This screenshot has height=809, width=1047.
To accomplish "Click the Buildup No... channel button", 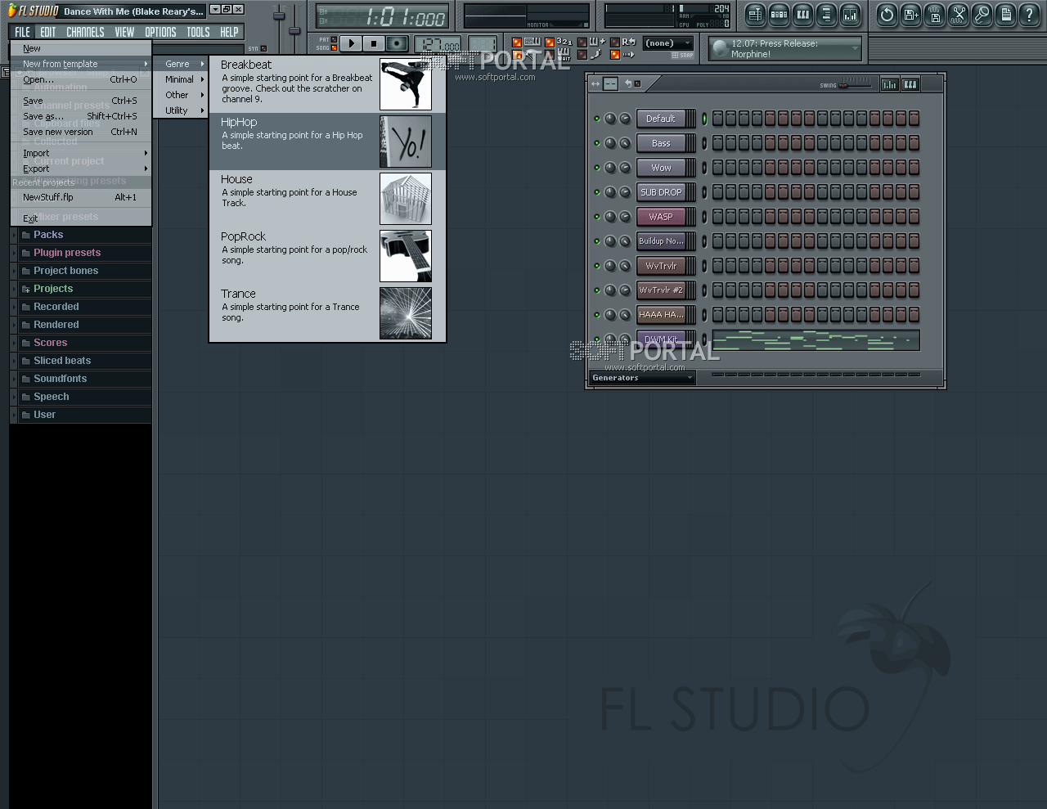I will click(x=661, y=241).
